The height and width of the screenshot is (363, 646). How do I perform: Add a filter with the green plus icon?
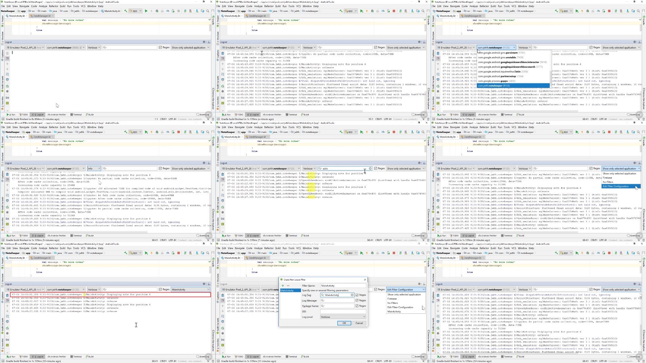[x=283, y=286]
